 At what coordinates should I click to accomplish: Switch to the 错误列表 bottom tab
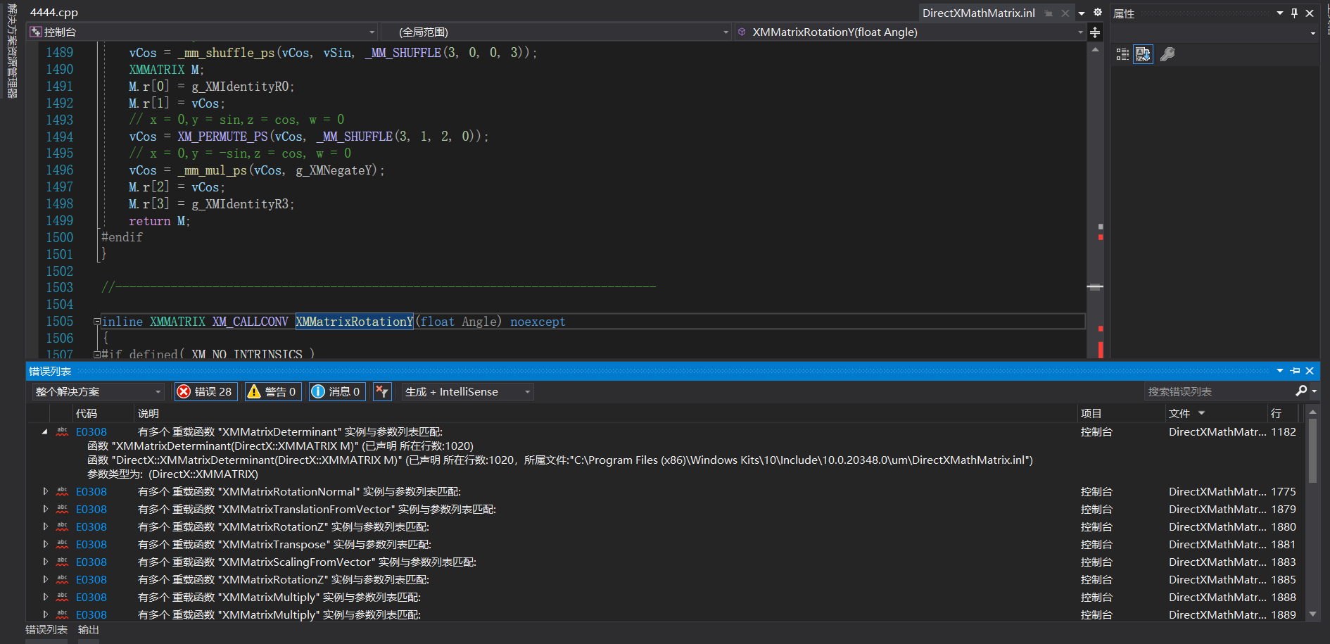(x=46, y=630)
